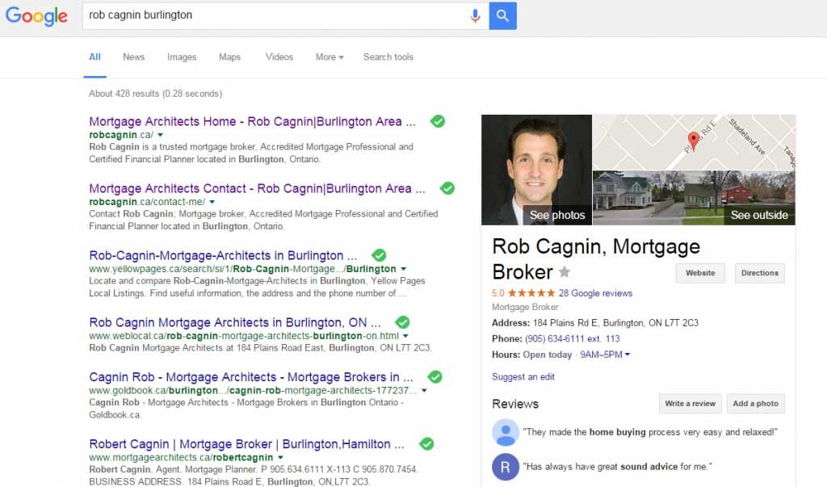Click green checkmark next to robcagnin.ca Home result
This screenshot has width=827, height=487.
[x=437, y=121]
